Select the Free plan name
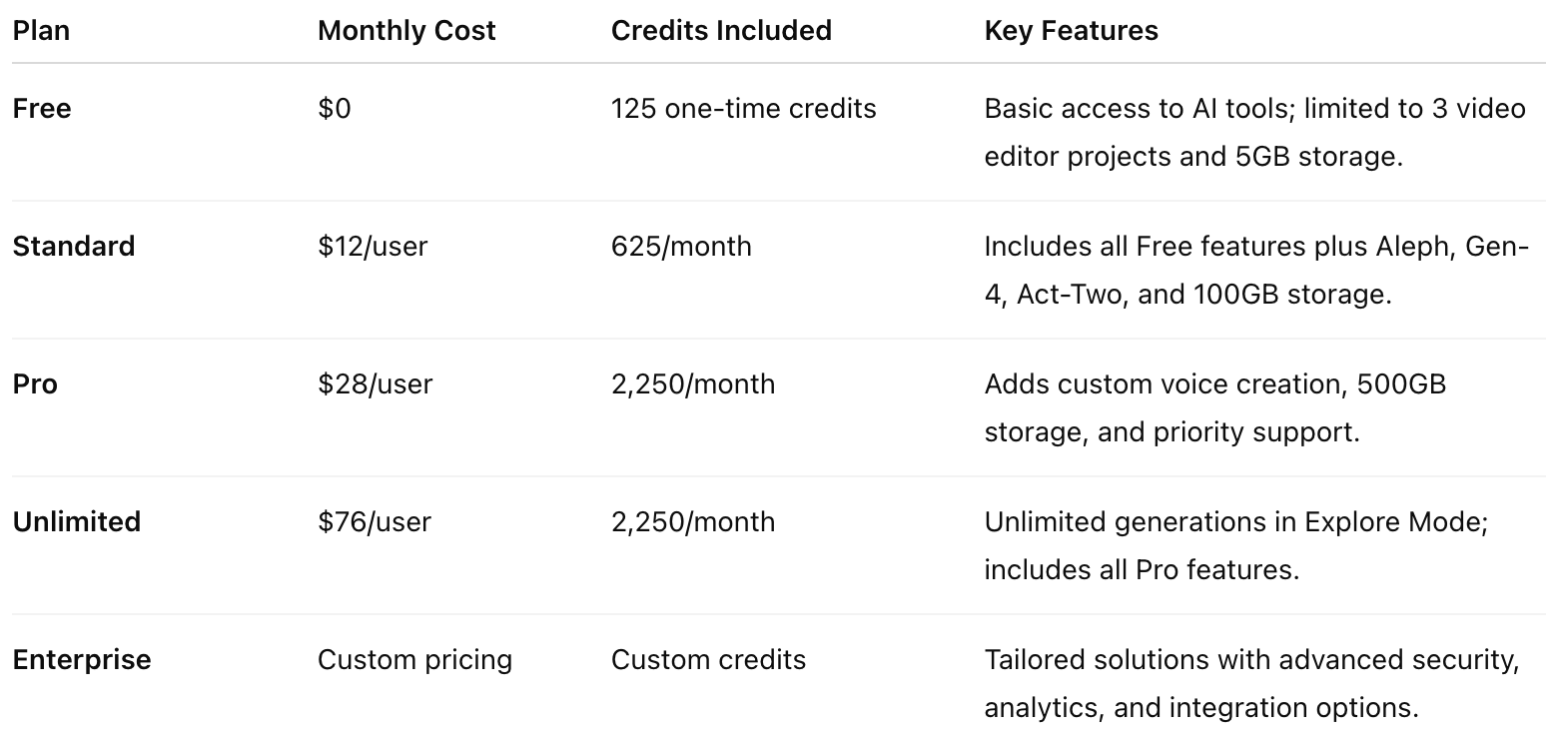The image size is (1556, 743). point(42,108)
